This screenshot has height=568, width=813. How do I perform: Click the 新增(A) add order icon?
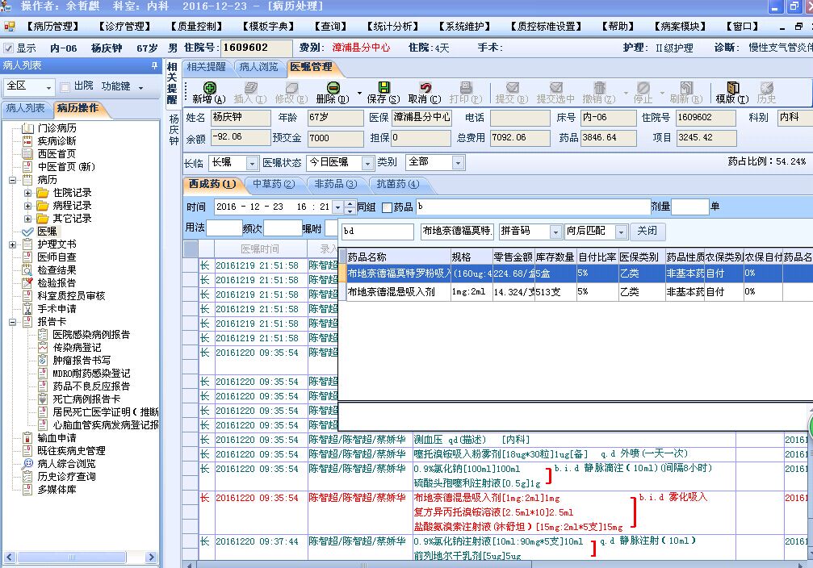209,87
